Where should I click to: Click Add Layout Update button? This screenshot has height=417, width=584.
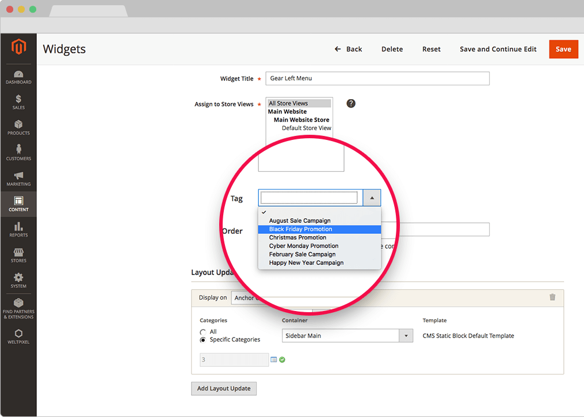(224, 389)
